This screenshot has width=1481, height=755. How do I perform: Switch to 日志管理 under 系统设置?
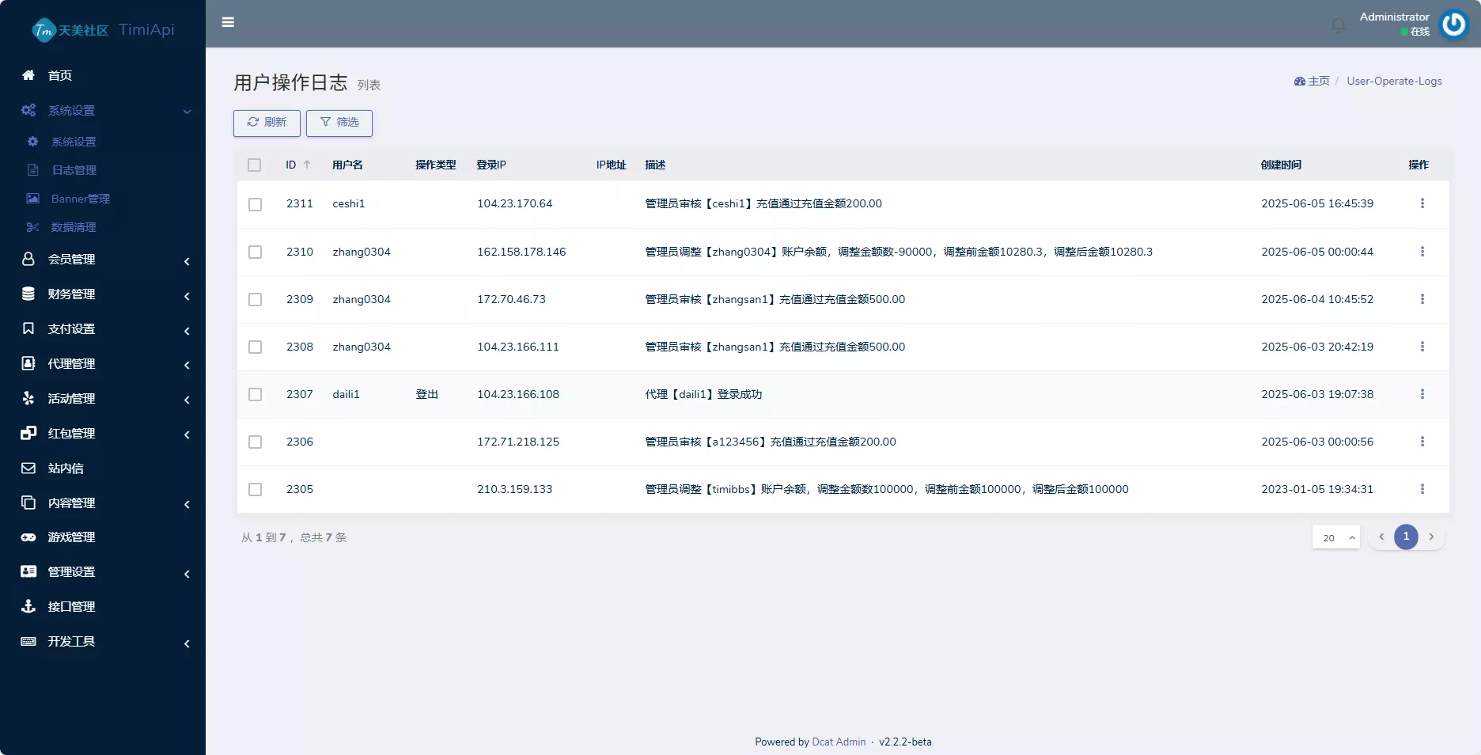(74, 170)
